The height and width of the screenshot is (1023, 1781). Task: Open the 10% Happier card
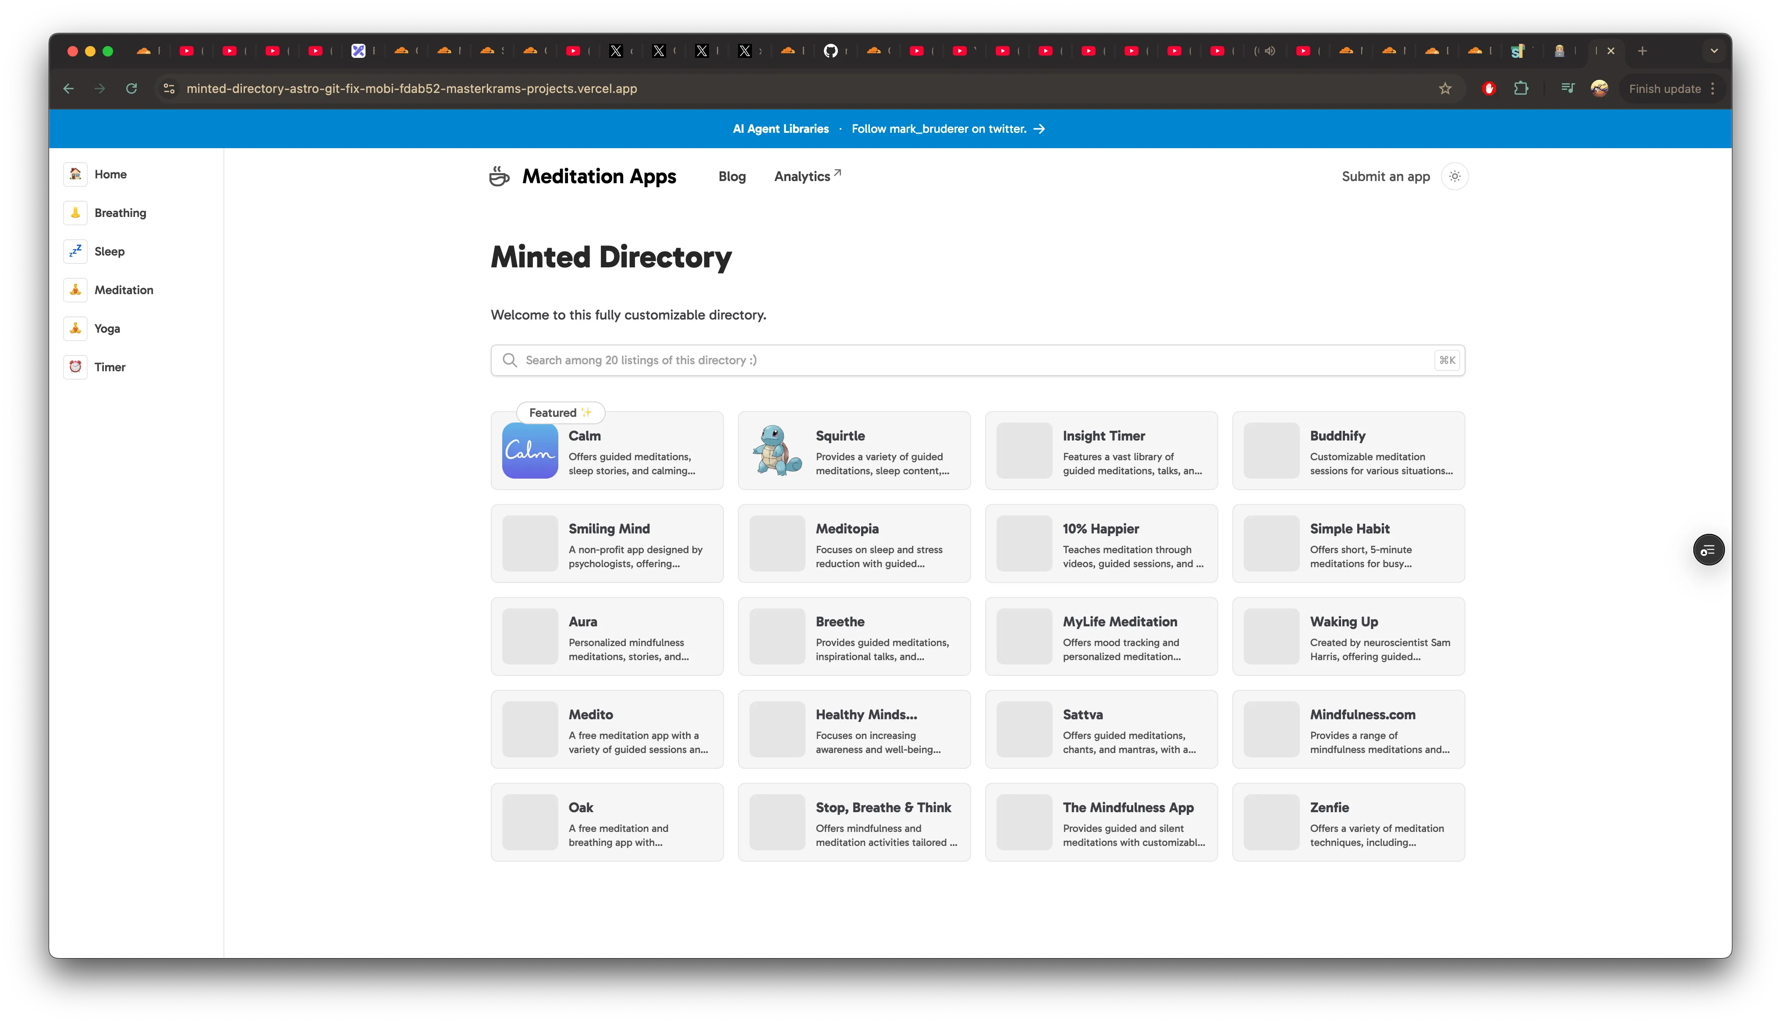tap(1101, 543)
